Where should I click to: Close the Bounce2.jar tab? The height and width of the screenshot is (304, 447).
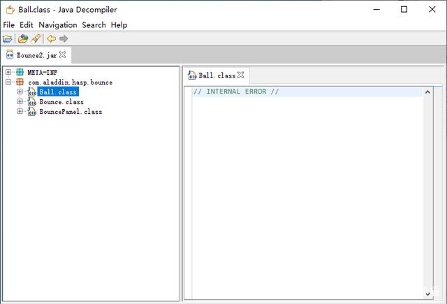(x=63, y=55)
